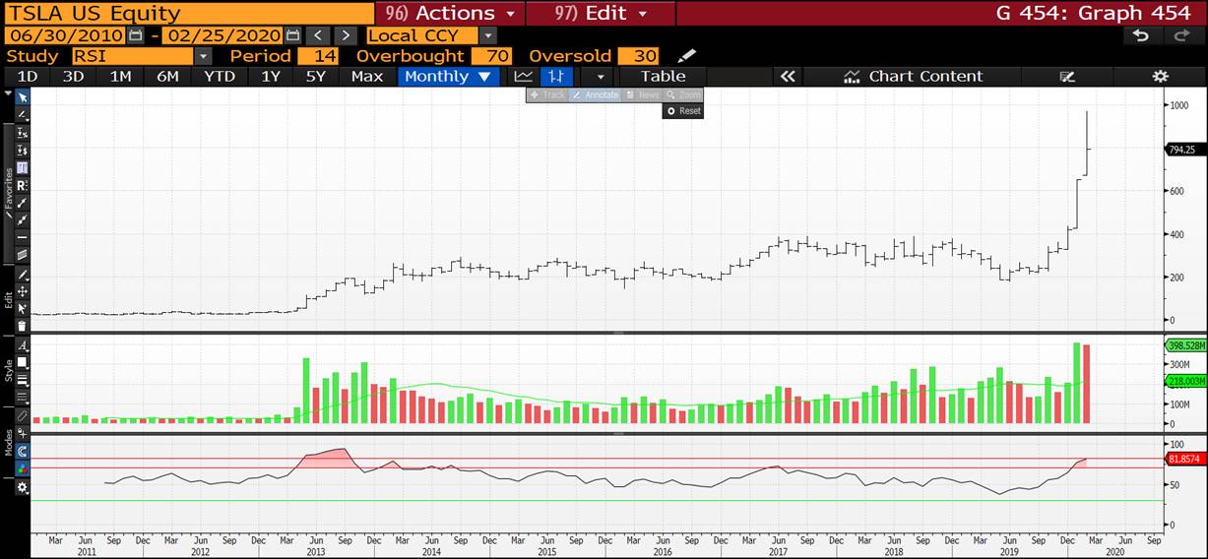1208x559 pixels.
Task: Open the start date calendar icon
Action: 136,35
